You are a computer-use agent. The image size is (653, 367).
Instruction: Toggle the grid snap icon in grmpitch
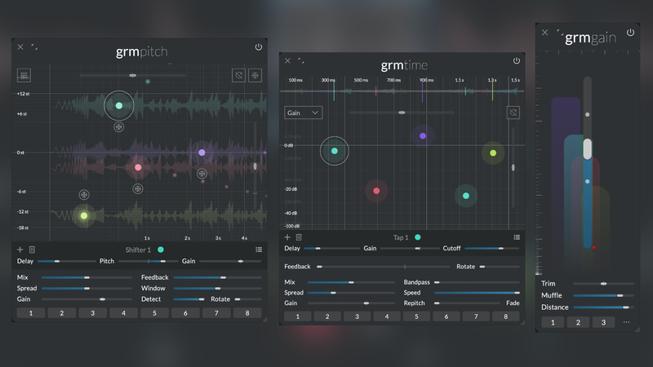(x=24, y=75)
